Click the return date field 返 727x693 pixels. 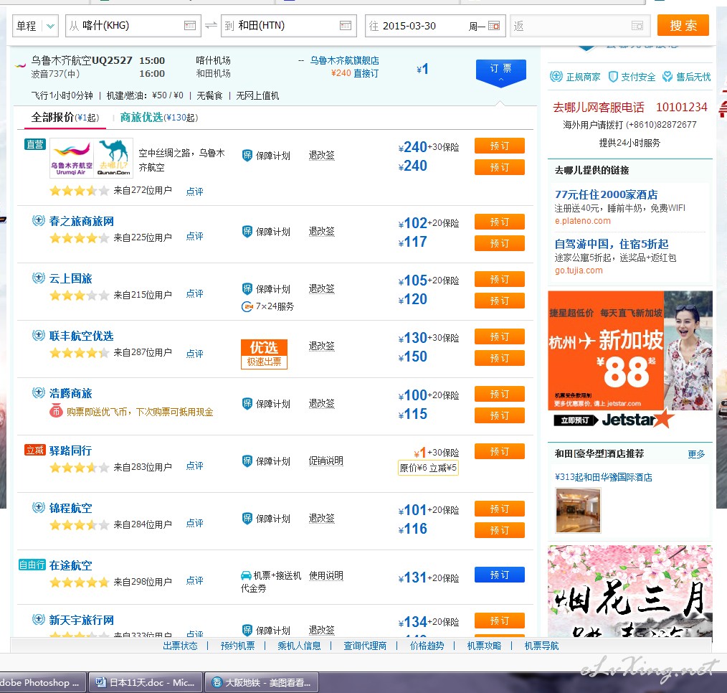pyautogui.click(x=580, y=26)
